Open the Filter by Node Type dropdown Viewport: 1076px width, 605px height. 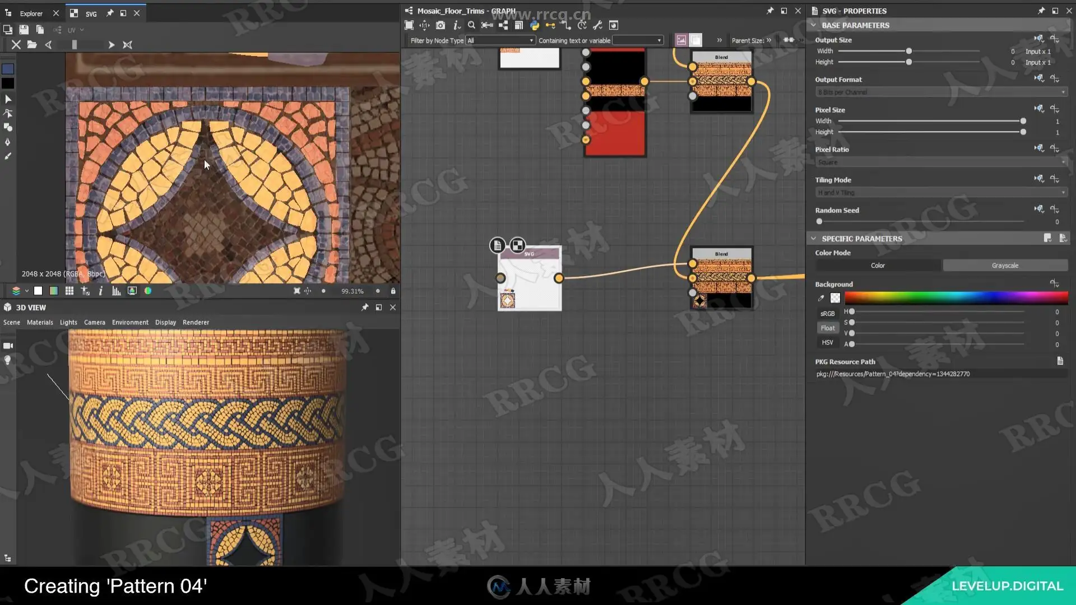(500, 40)
